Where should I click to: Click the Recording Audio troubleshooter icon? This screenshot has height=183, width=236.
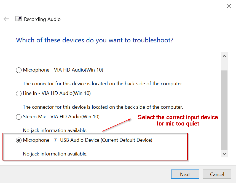pyautogui.click(x=19, y=19)
